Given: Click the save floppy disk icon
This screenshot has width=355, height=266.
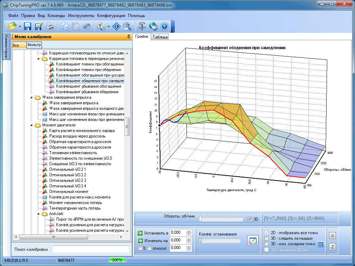Looking at the screenshot, I should 28,26.
